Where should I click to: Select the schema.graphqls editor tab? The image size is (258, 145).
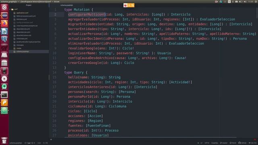coord(67,5)
